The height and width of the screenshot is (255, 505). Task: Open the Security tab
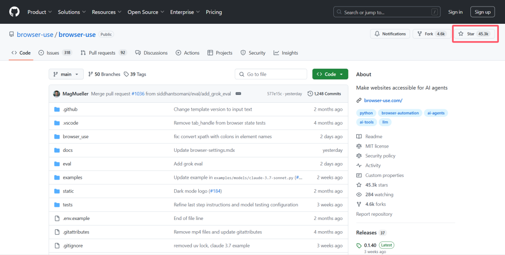253,53
